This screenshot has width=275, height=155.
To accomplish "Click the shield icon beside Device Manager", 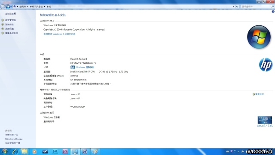I will coord(3,20).
